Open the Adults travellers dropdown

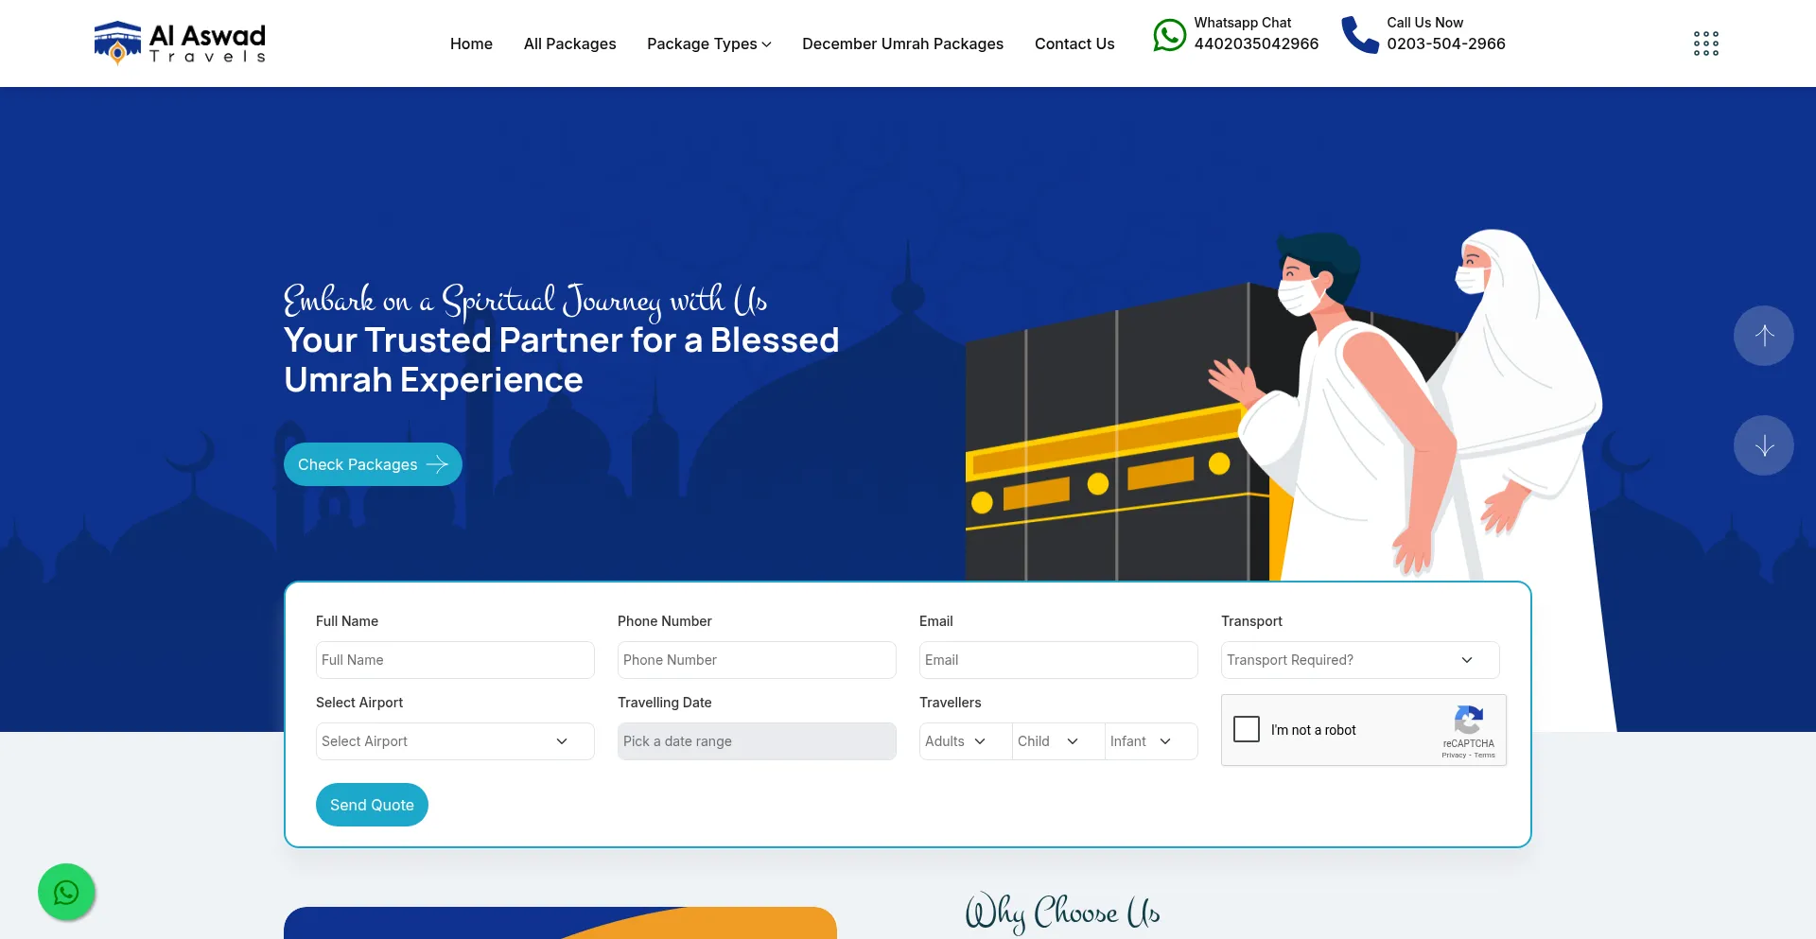pyautogui.click(x=965, y=741)
